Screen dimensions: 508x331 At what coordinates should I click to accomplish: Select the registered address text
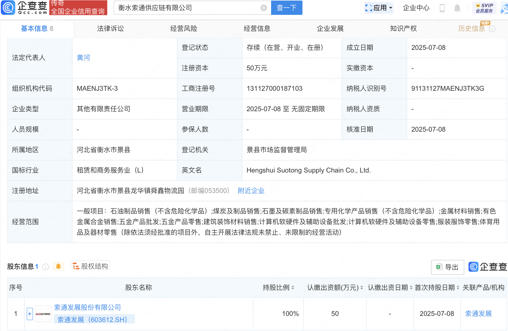point(131,191)
